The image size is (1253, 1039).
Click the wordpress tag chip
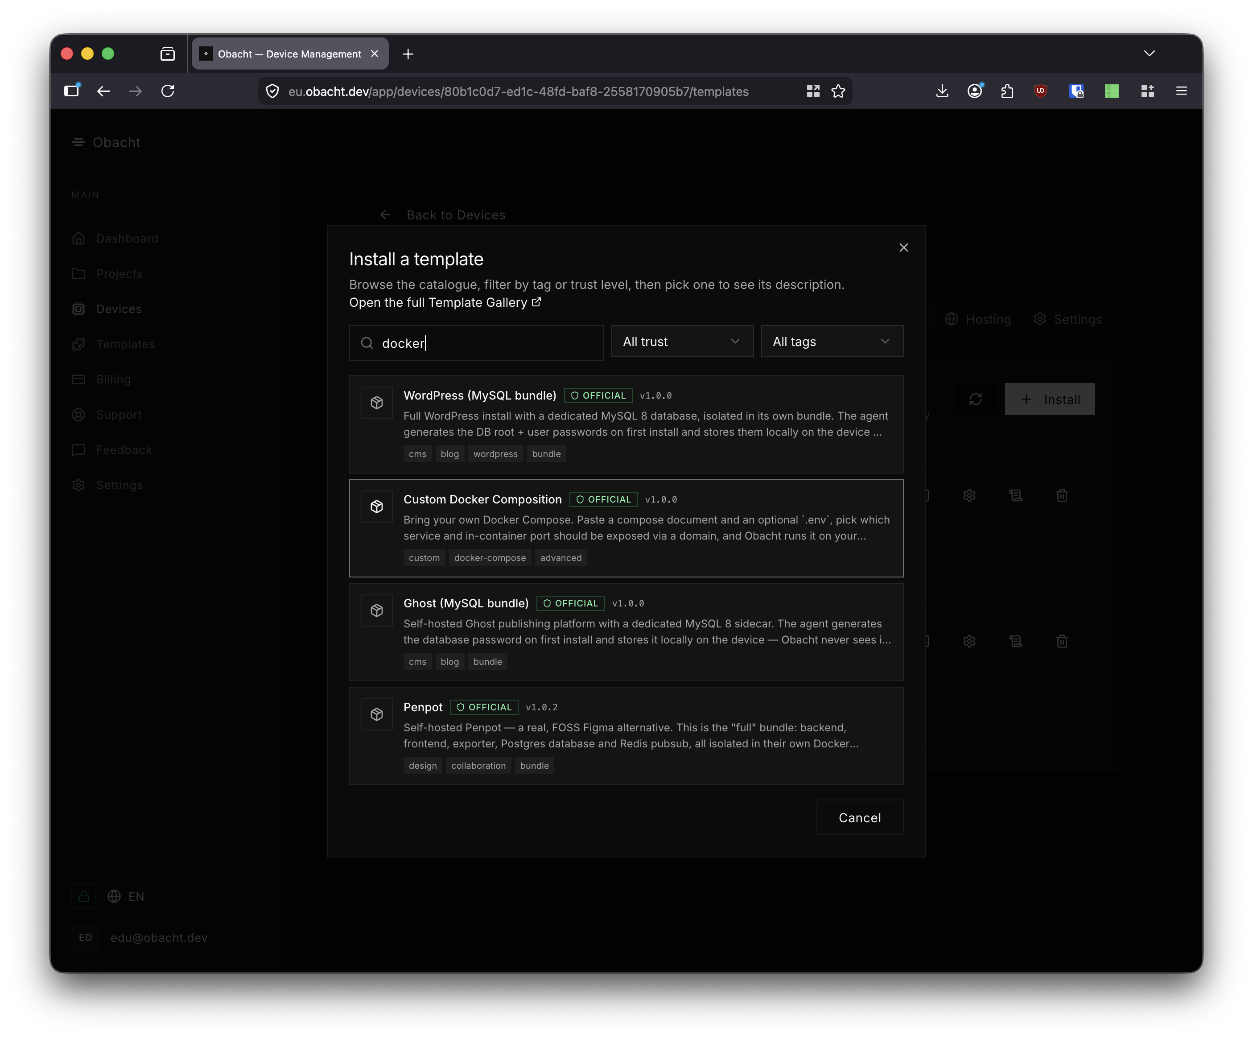[495, 454]
